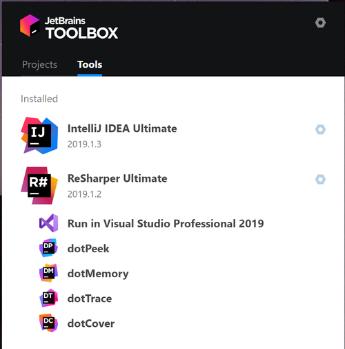Click the dotTrace DT icon
This screenshot has width=345, height=349.
pyautogui.click(x=48, y=298)
